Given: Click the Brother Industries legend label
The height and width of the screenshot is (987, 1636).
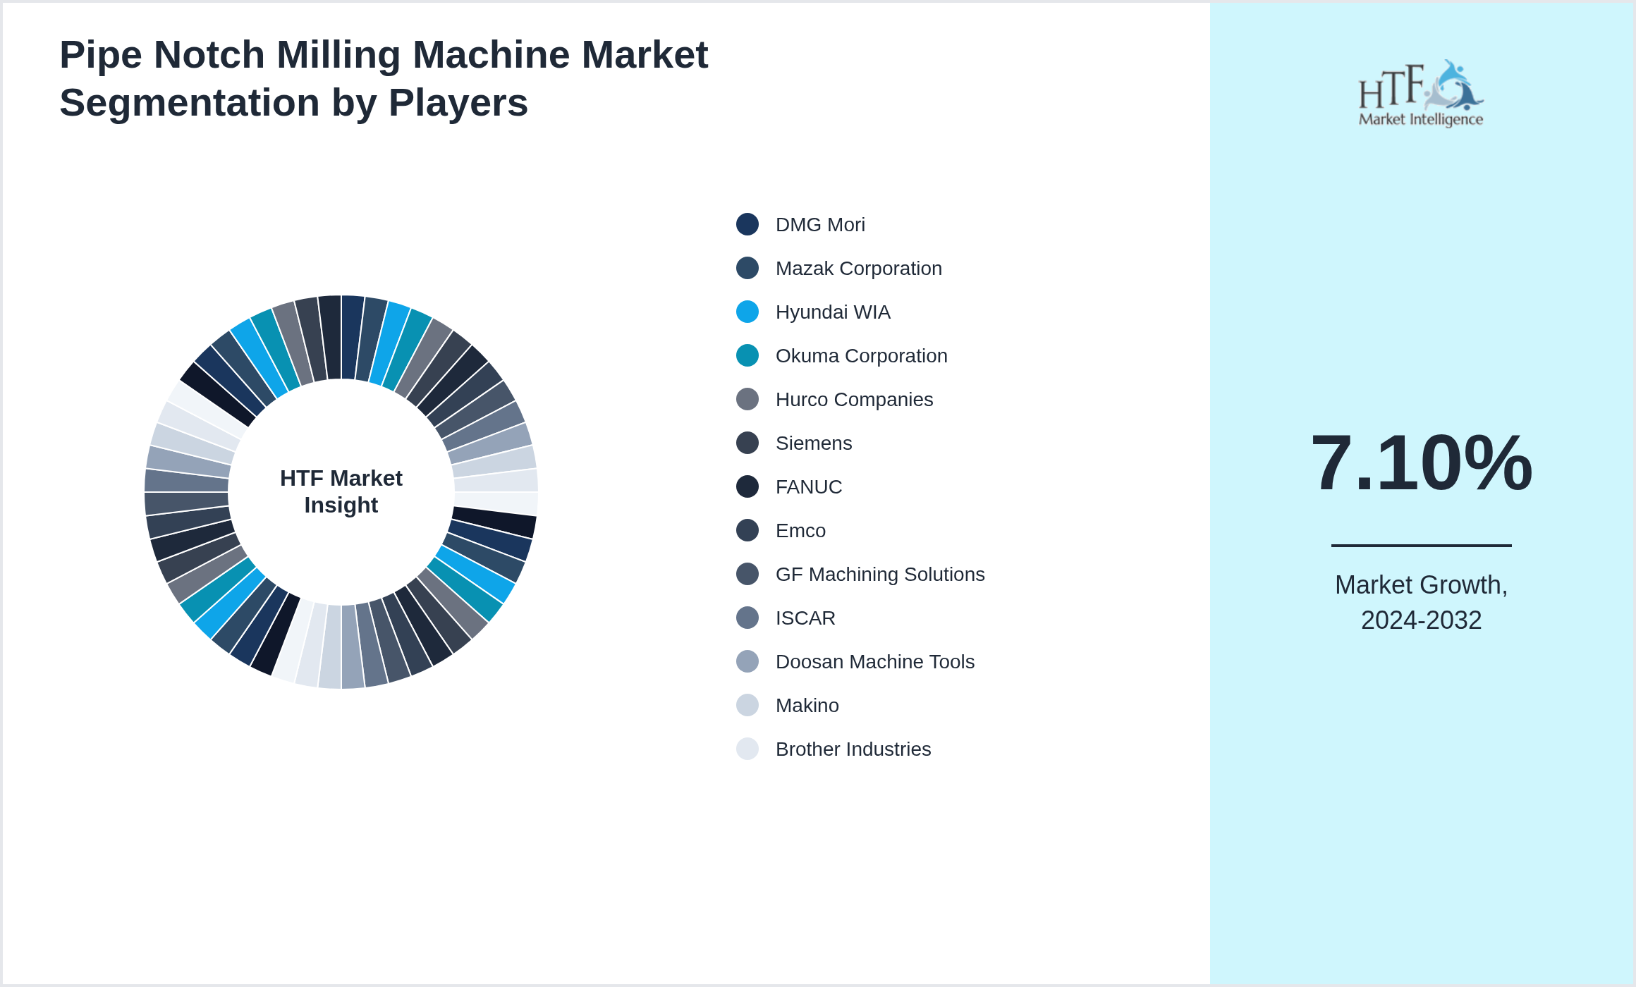Looking at the screenshot, I should point(853,749).
